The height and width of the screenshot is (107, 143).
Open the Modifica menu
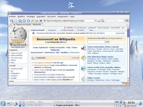(x=21, y=17)
